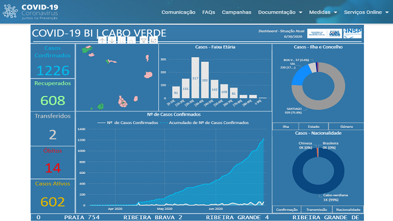Open the FAQs menu item
Image resolution: width=393 pixels, height=221 pixels.
(x=208, y=12)
